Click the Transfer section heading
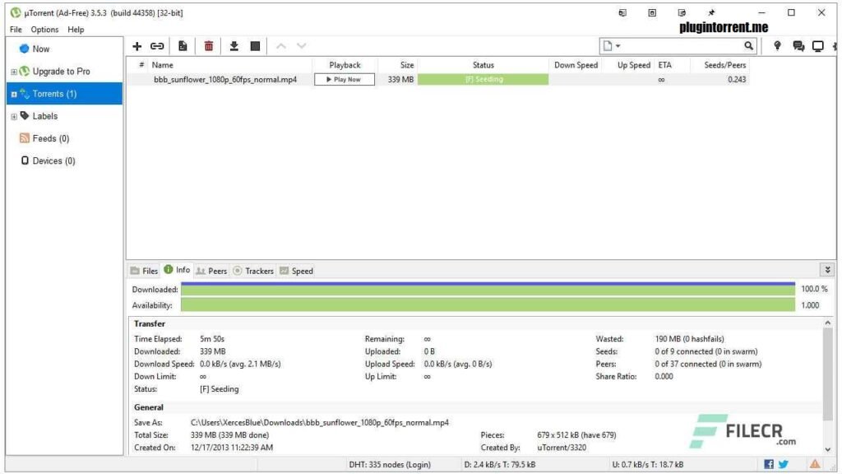The image size is (842, 474). pyautogui.click(x=150, y=323)
